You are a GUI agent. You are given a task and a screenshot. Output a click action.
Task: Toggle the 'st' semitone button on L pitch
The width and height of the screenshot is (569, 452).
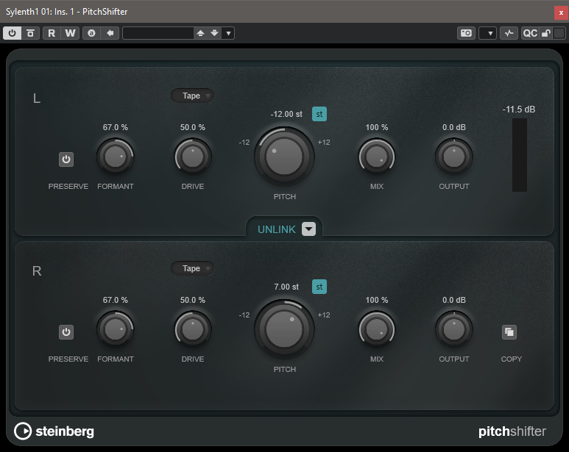(319, 114)
